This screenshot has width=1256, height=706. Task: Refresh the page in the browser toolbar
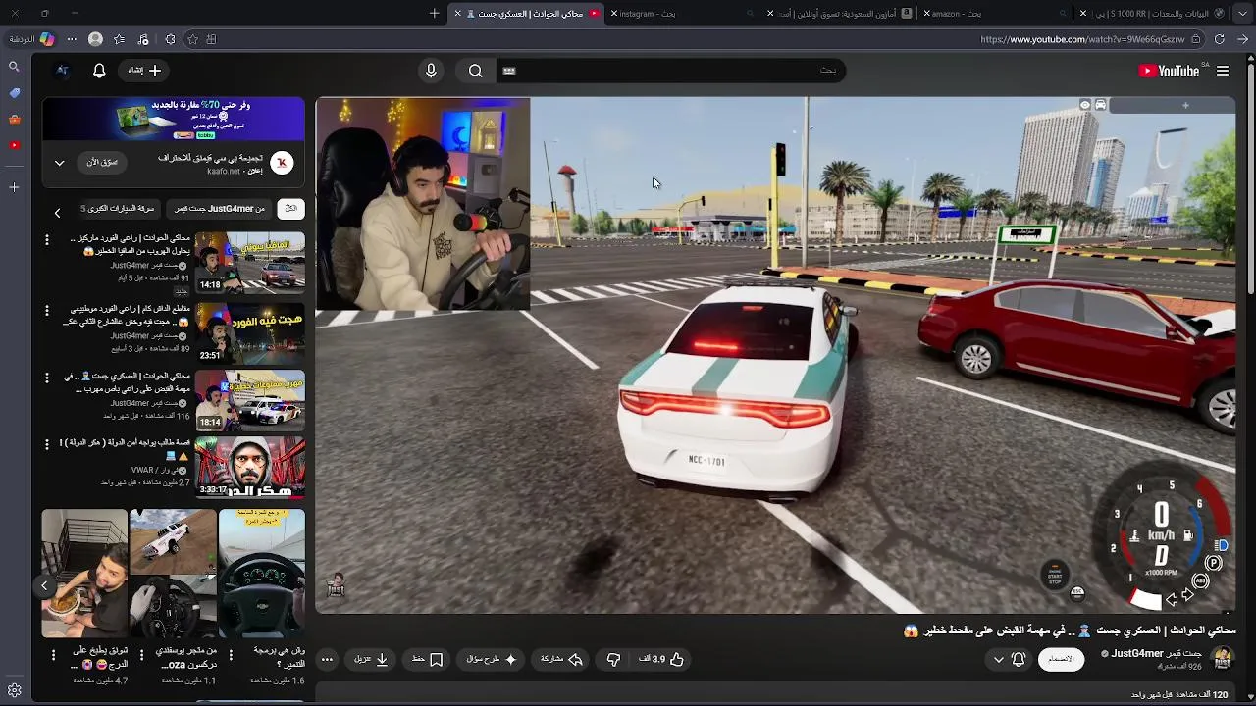click(1220, 39)
